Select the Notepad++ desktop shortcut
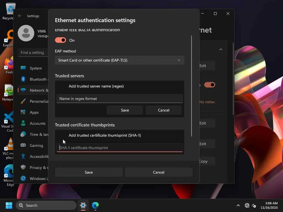 8,92
